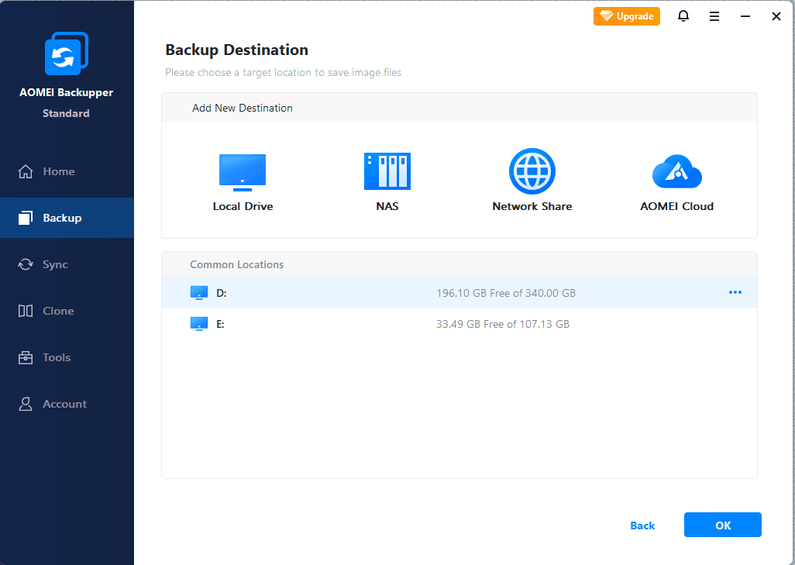Click the D: drive monitor icon
This screenshot has width=795, height=565.
(199, 292)
